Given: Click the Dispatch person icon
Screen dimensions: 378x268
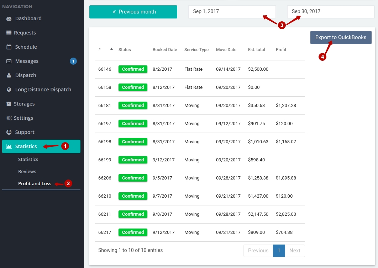Looking at the screenshot, I should pyautogui.click(x=9, y=75).
